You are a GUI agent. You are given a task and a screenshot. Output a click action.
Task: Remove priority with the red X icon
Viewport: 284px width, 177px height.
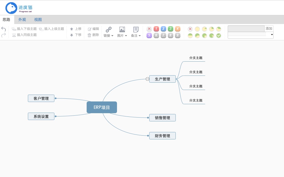coord(149,29)
